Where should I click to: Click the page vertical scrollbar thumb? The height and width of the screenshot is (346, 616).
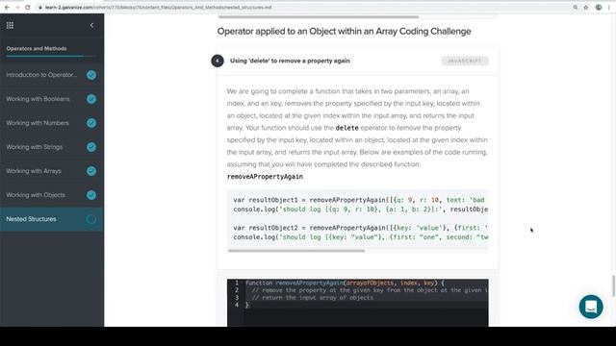(613, 286)
